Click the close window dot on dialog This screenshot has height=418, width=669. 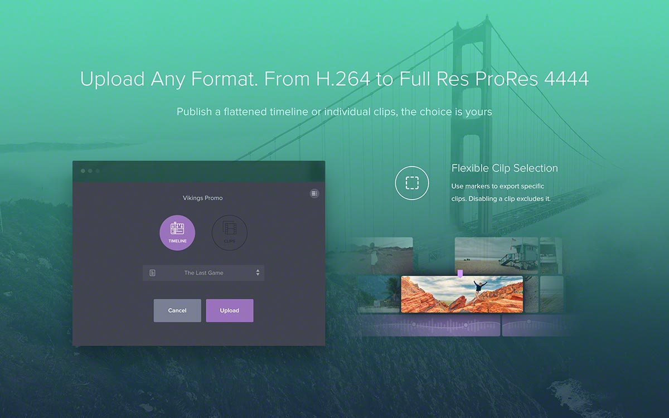[x=84, y=171]
